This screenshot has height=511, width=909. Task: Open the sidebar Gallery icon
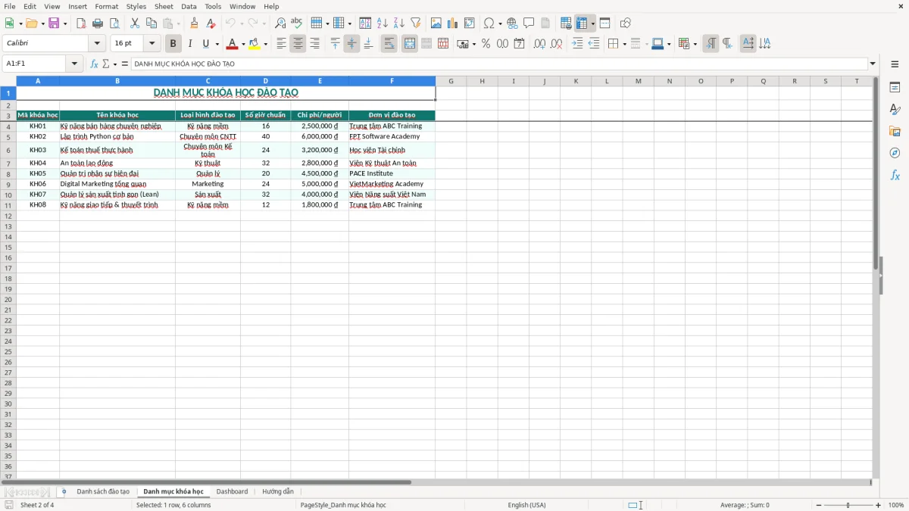[x=895, y=131]
